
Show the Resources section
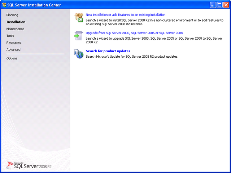[x=14, y=43]
